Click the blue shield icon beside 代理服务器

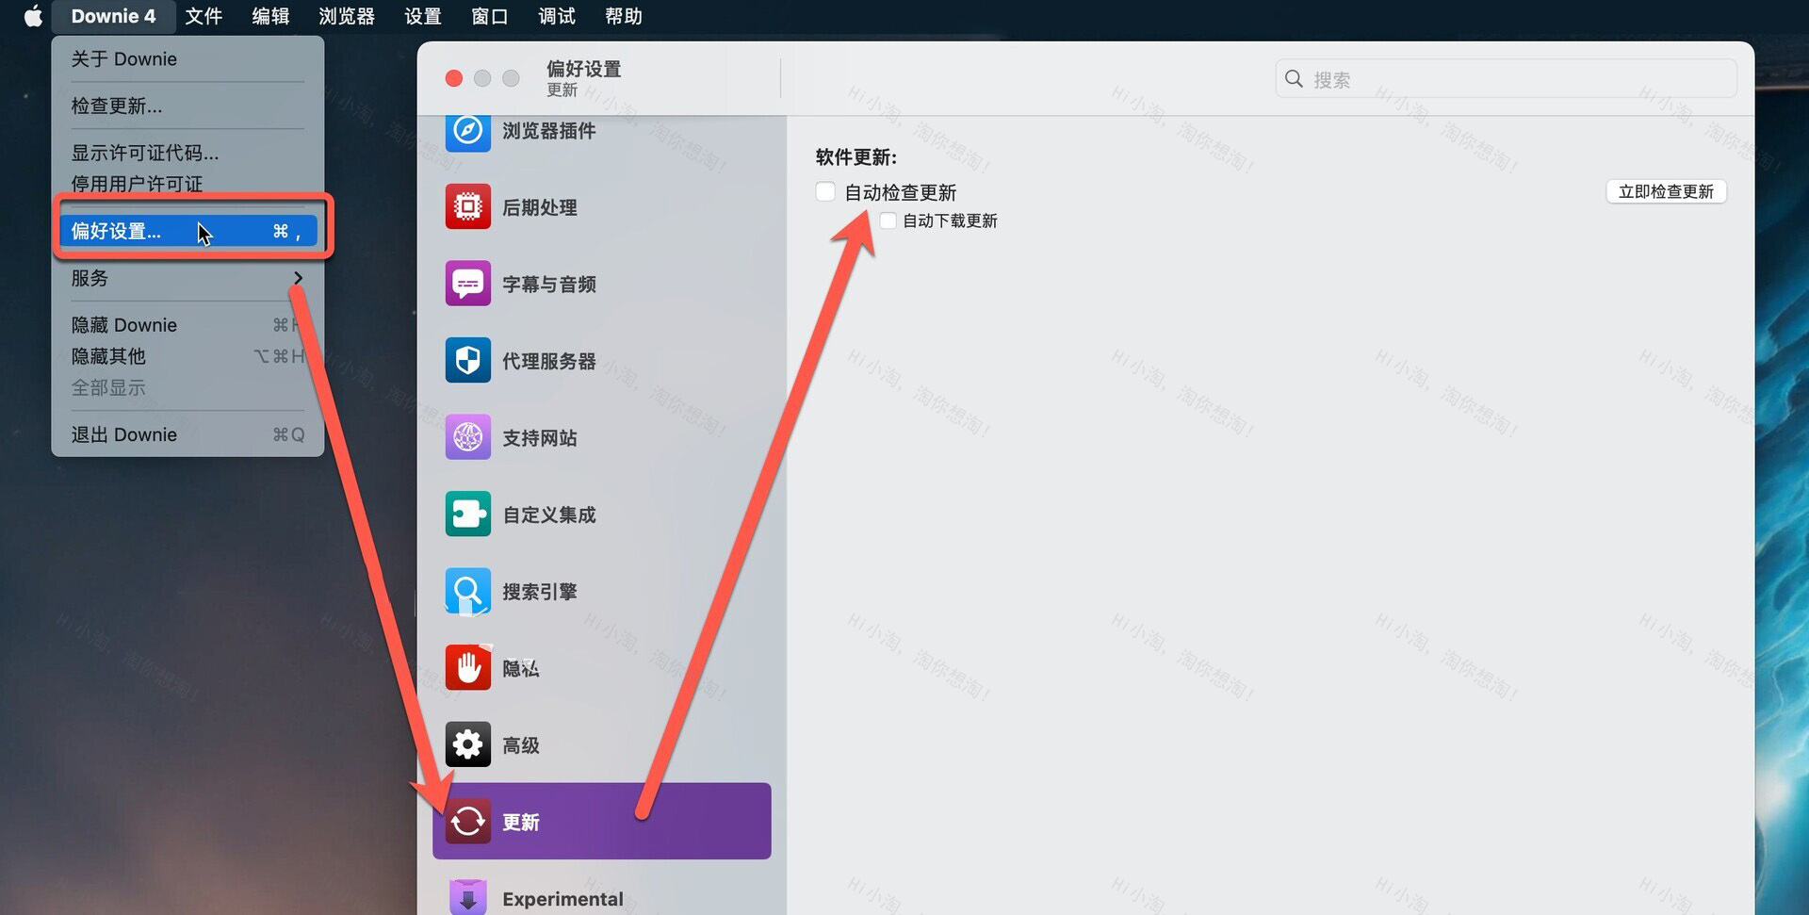[x=467, y=360]
